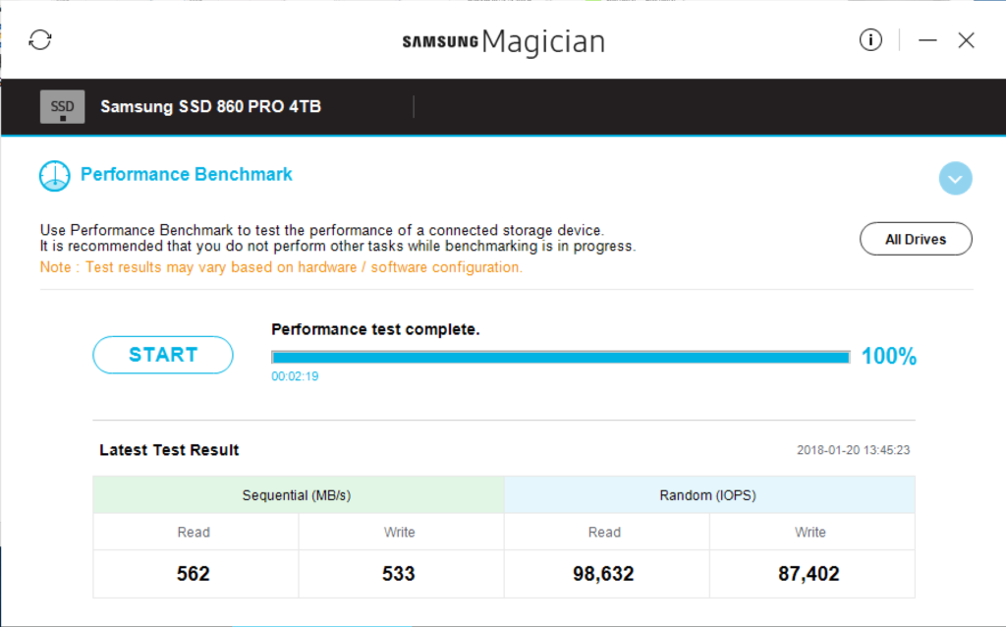This screenshot has height=627, width=1006.
Task: Click the Performance Benchmark heading
Action: pyautogui.click(x=187, y=175)
